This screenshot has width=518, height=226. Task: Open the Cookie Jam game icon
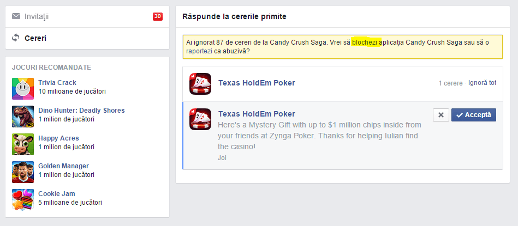(x=23, y=199)
